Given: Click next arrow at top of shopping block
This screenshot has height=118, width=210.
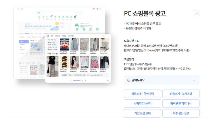Looking at the screenshot, I should (x=108, y=36).
